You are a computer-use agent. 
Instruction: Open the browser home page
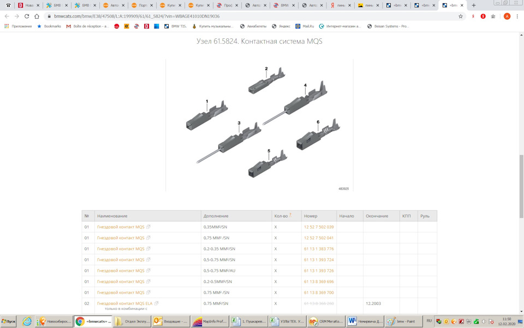37,16
